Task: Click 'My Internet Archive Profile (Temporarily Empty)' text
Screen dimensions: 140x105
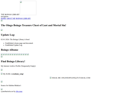Action: pos(18,66)
